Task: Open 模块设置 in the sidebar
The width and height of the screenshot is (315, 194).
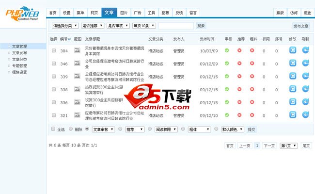Action: tap(19, 72)
